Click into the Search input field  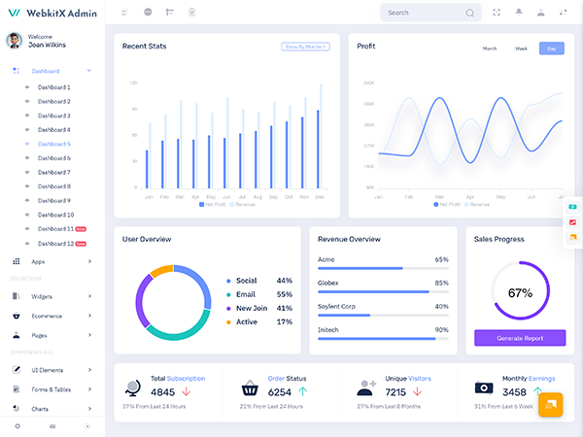(420, 14)
